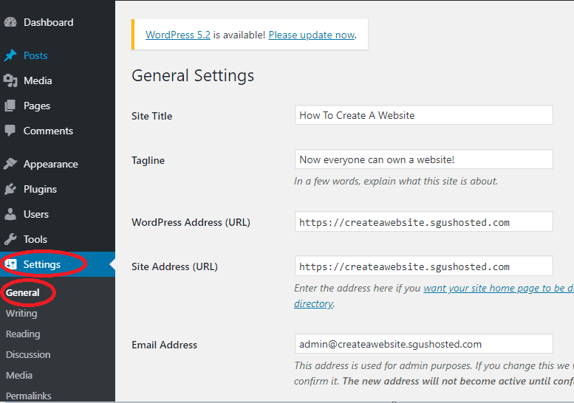Screen dimensions: 574x403
Task: Open the Dashboard menu item
Action: coord(48,22)
